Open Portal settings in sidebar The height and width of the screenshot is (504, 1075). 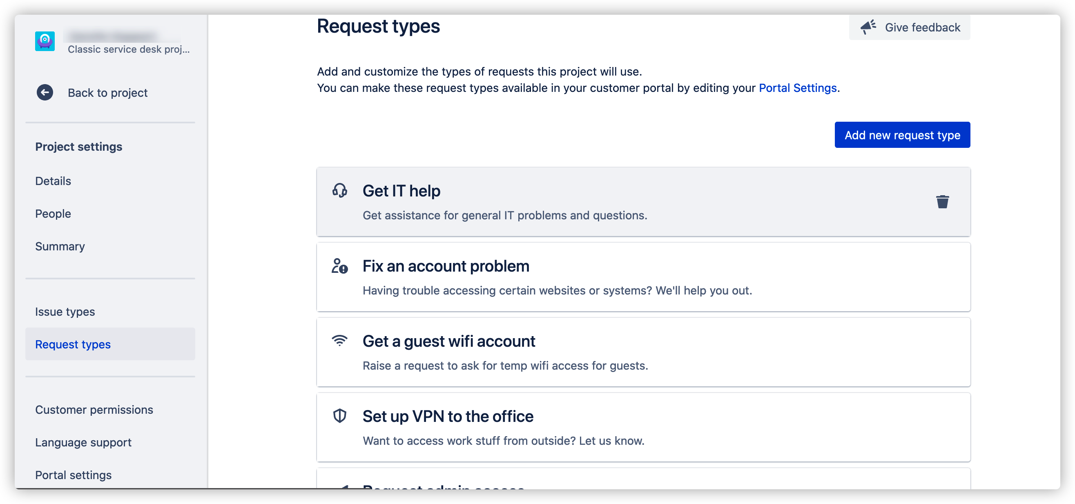73,475
